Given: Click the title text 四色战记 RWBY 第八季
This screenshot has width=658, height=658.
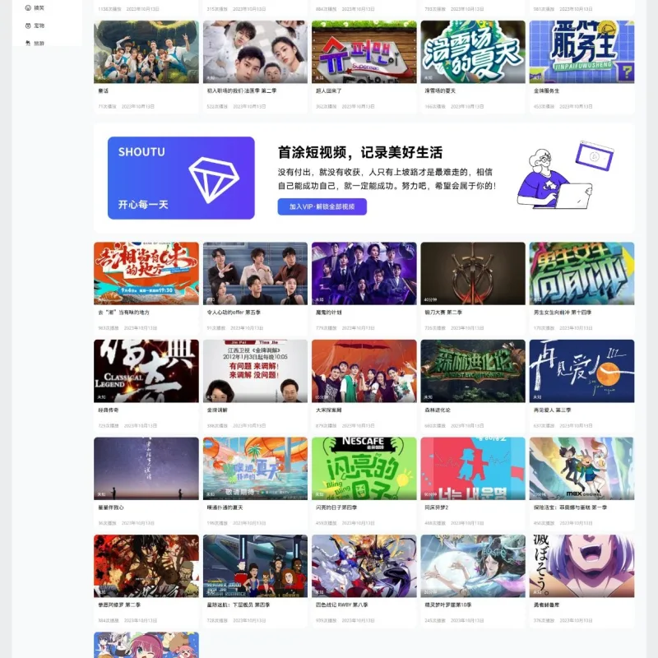Looking at the screenshot, I should pyautogui.click(x=341, y=605).
